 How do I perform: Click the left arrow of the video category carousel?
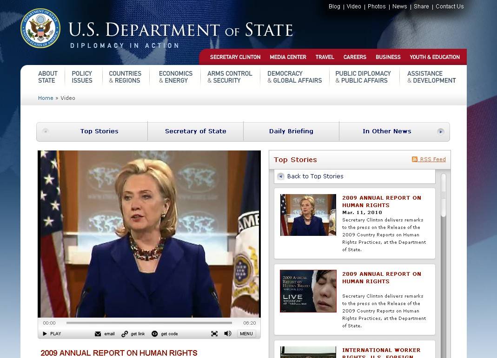(45, 131)
